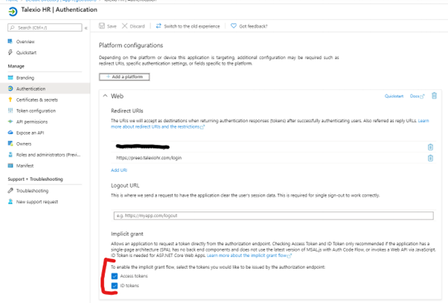
Task: Click the Implicit grant heading
Action: pyautogui.click(x=127, y=234)
